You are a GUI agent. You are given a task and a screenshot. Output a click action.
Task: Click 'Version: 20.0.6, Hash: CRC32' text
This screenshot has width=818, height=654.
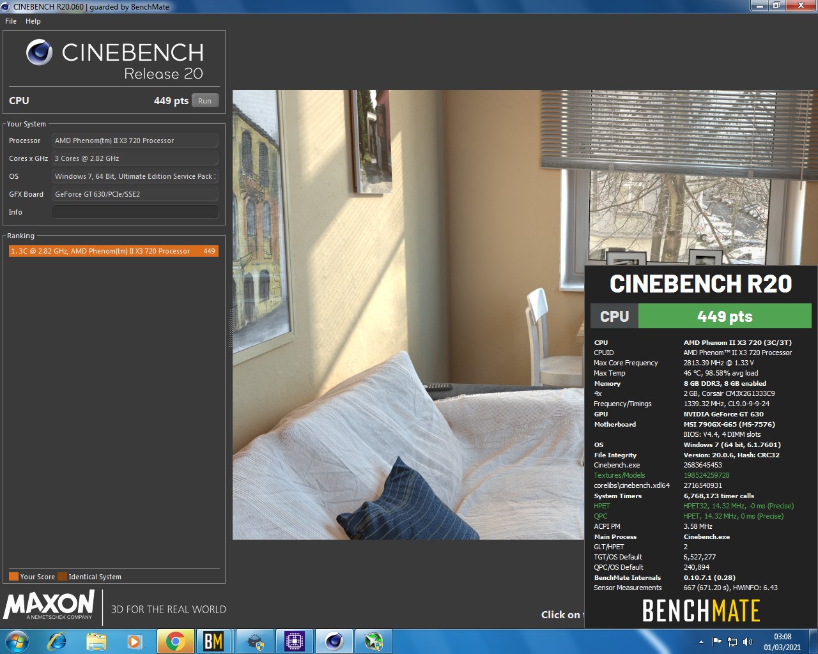point(731,455)
